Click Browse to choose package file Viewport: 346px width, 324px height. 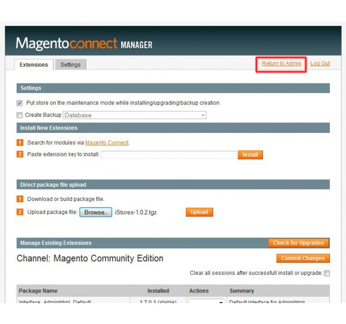96,212
